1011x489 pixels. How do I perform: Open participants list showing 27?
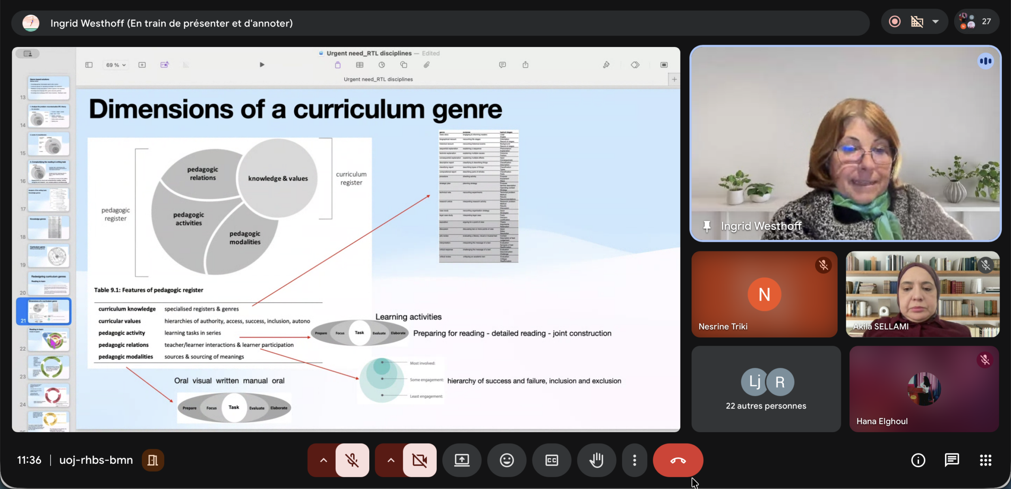point(977,22)
